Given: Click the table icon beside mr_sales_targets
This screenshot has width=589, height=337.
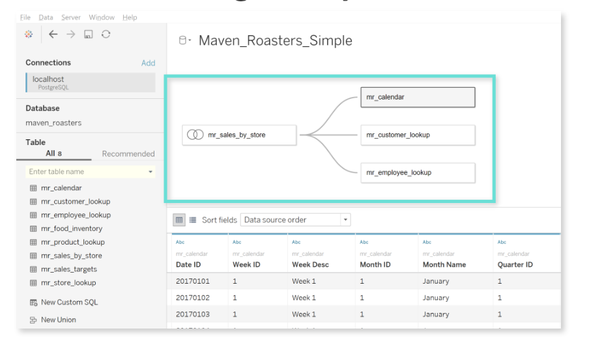Looking at the screenshot, I should pos(33,269).
